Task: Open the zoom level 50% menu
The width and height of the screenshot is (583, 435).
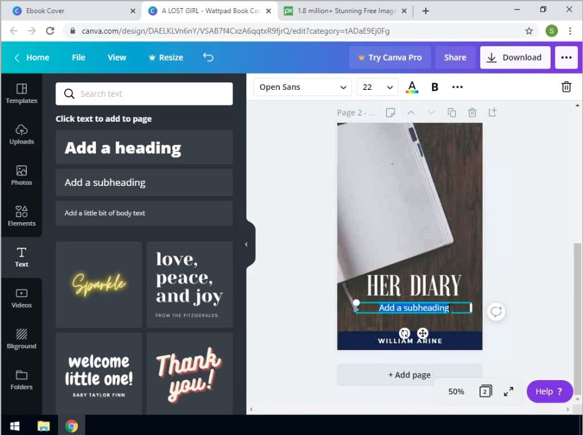Action: pyautogui.click(x=456, y=391)
